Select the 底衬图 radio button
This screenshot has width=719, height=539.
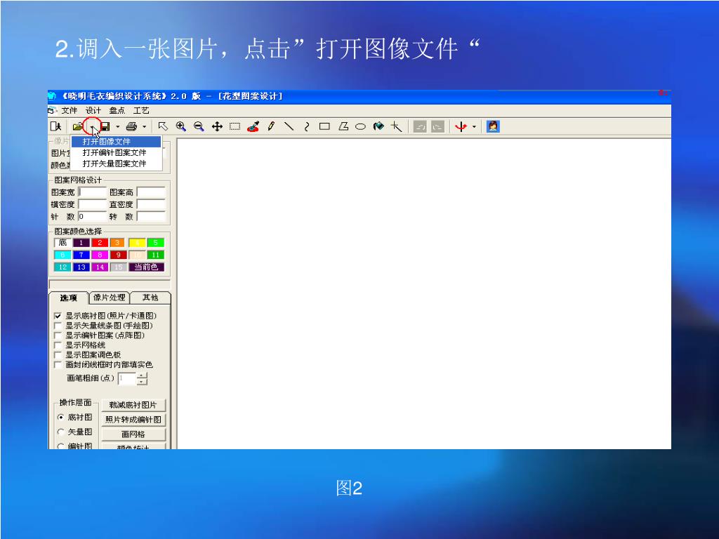60,417
